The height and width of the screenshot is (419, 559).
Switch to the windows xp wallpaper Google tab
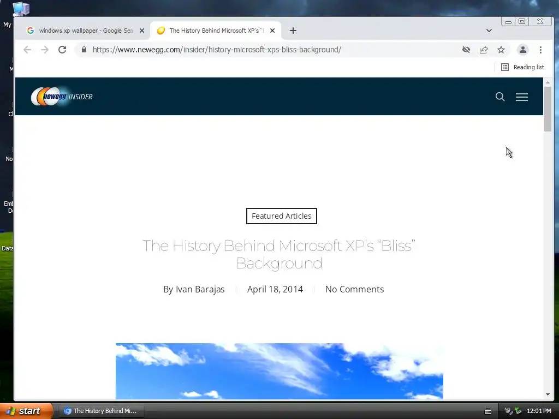(86, 31)
